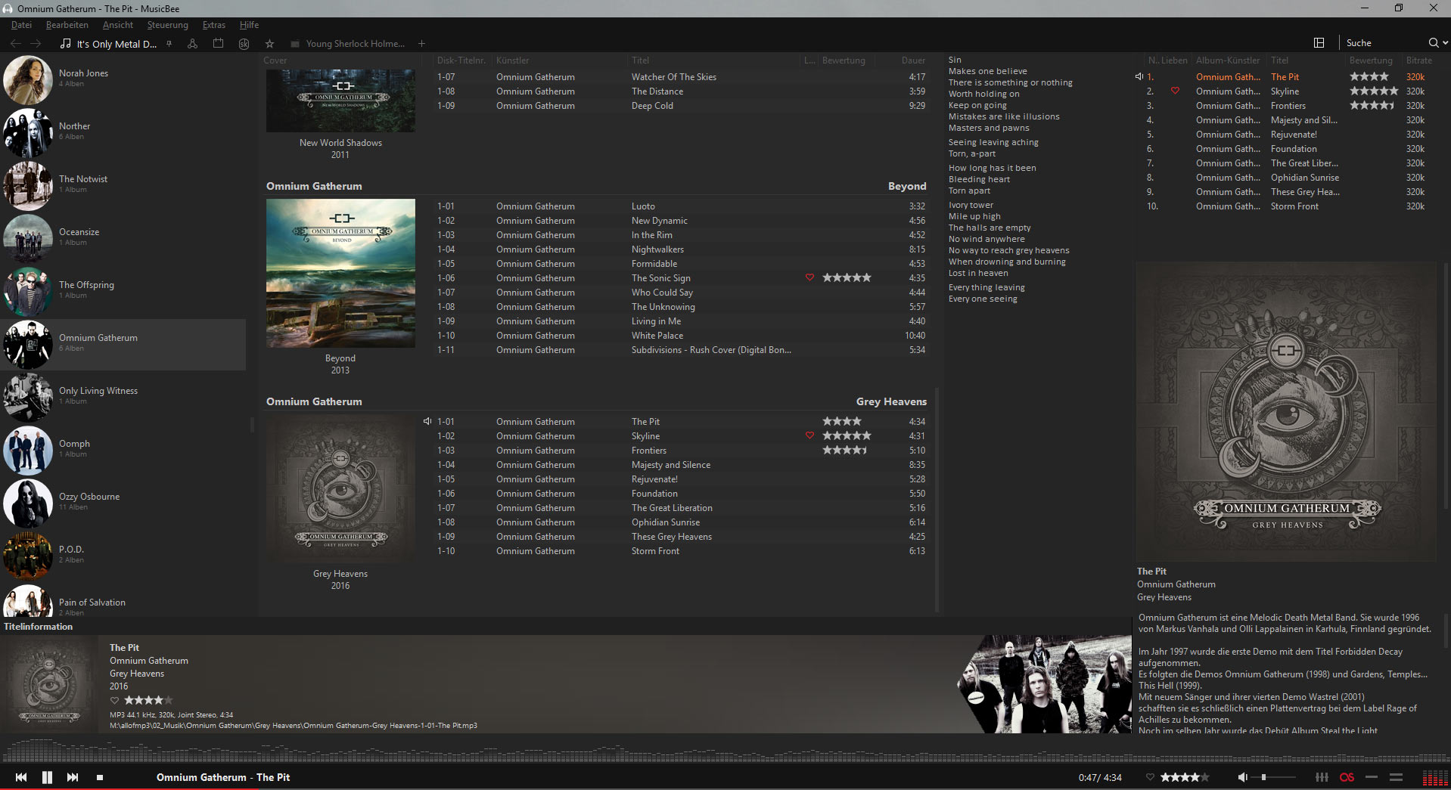This screenshot has height=790, width=1451.
Task: Sort by Bewertung column in track list
Action: point(844,60)
